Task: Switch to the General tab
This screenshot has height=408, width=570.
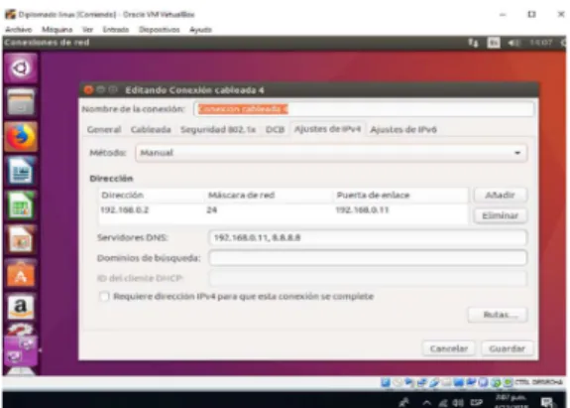Action: (104, 130)
